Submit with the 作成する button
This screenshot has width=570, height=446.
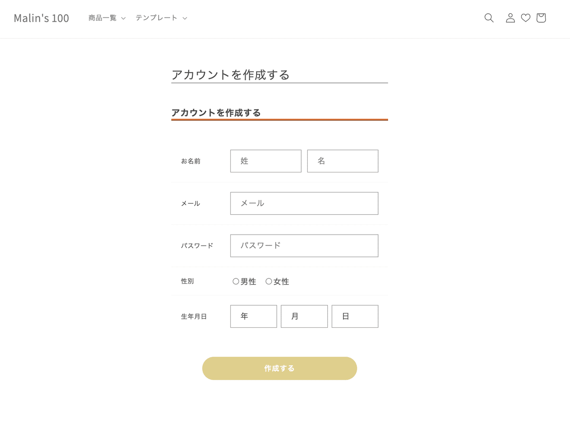pyautogui.click(x=279, y=368)
